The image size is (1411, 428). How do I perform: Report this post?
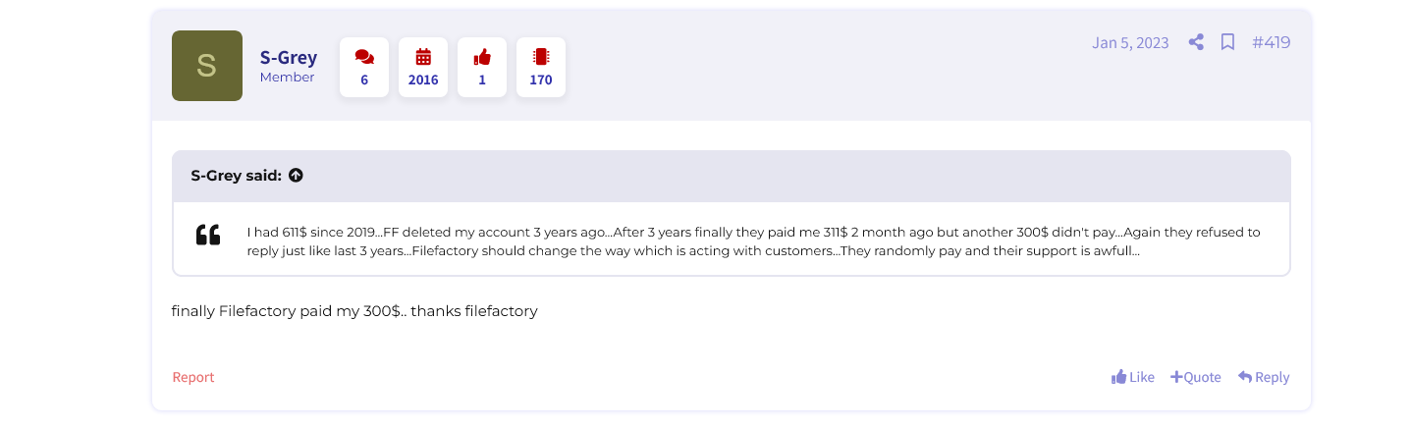(193, 377)
